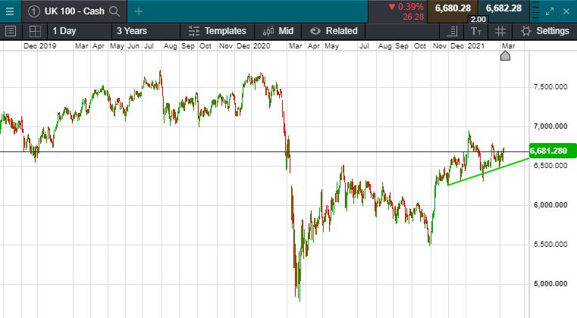Open the 3 Years range dropdown

coord(131,31)
